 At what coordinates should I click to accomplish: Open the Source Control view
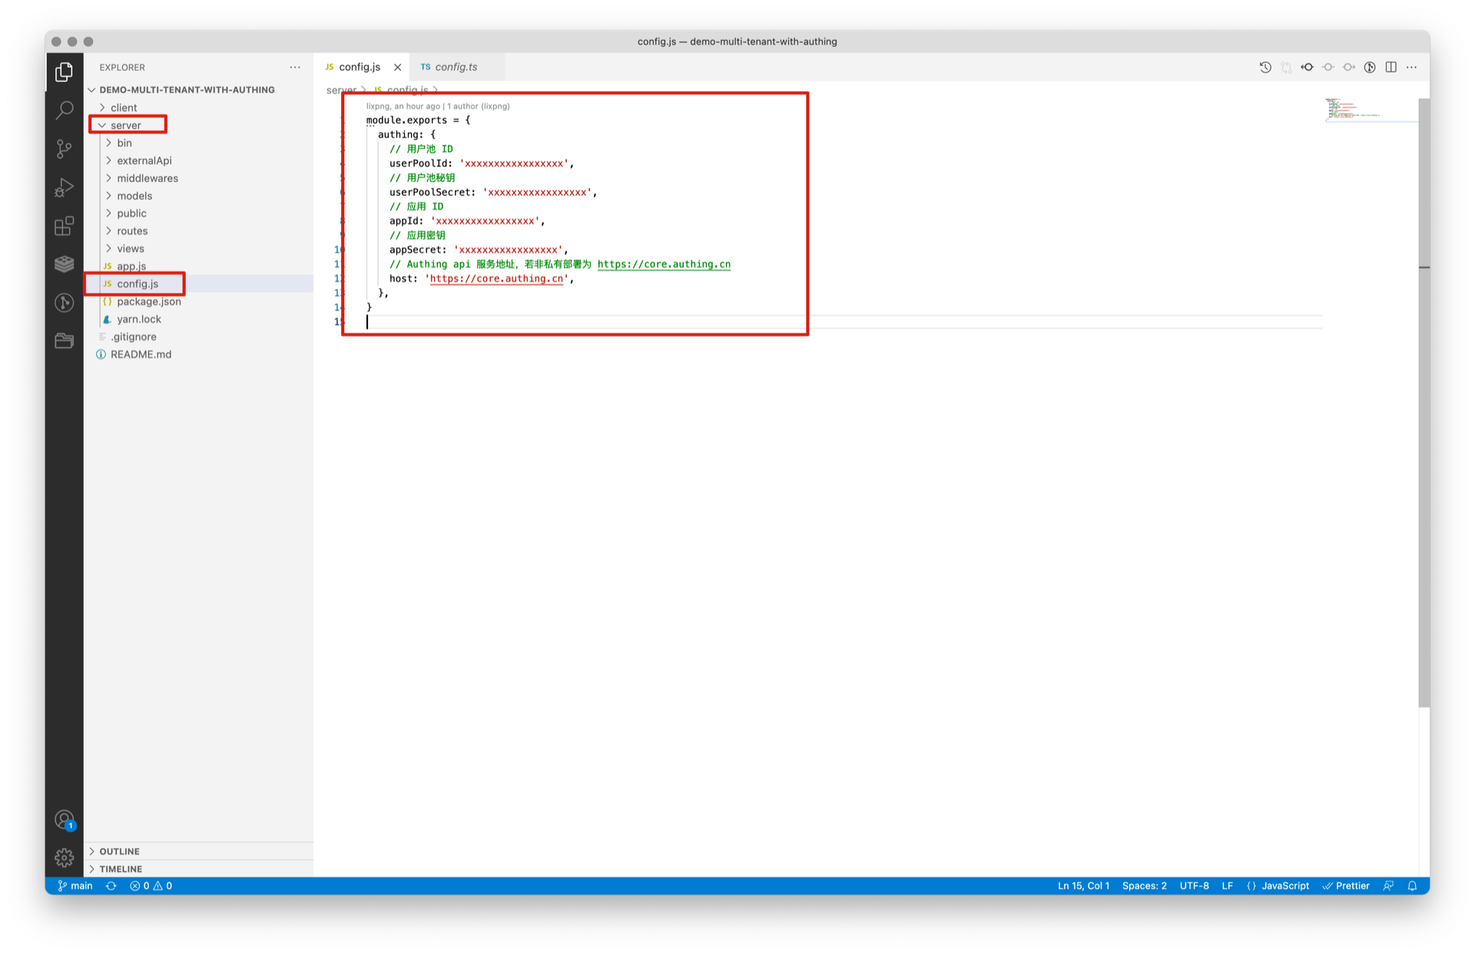click(65, 148)
